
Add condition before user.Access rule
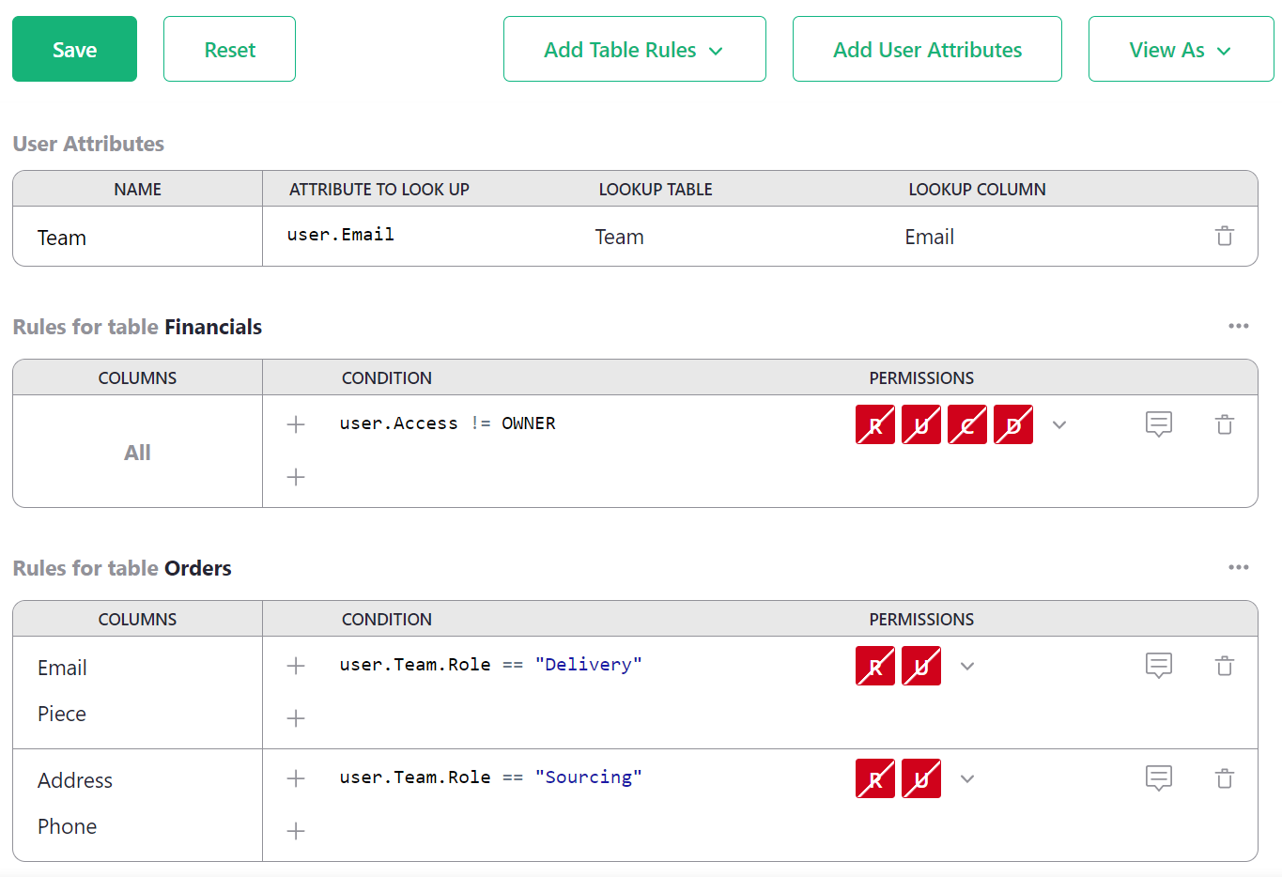[x=296, y=424]
